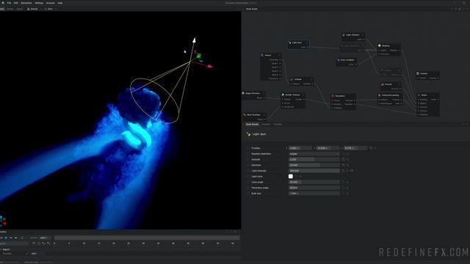Open the Settings menu

point(39,3)
